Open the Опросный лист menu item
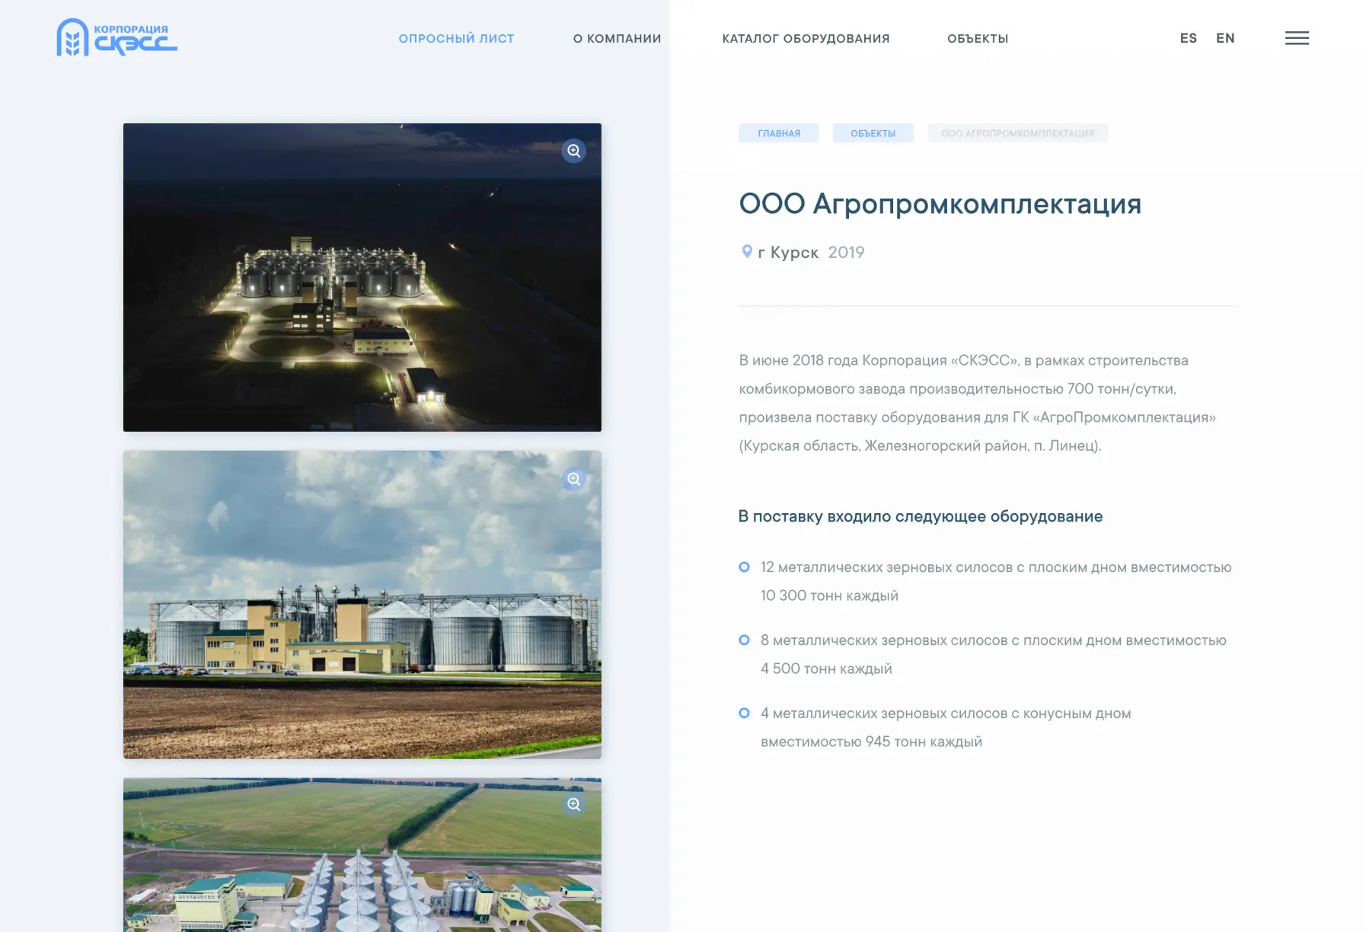 (x=456, y=39)
